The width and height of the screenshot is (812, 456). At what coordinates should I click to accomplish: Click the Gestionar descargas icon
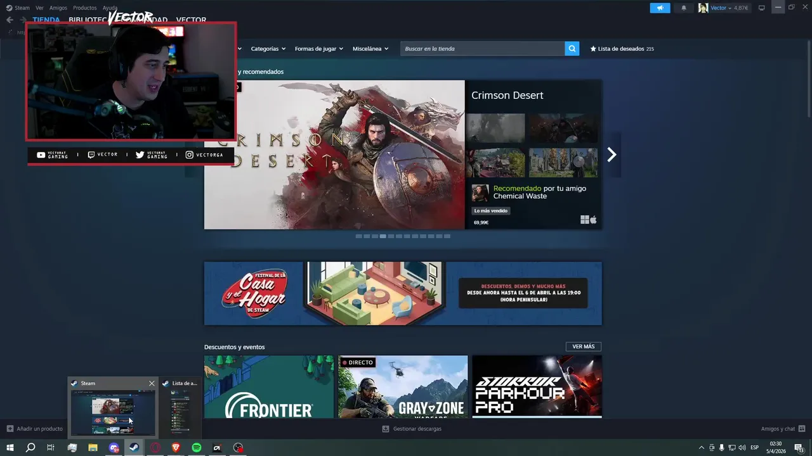[386, 429]
